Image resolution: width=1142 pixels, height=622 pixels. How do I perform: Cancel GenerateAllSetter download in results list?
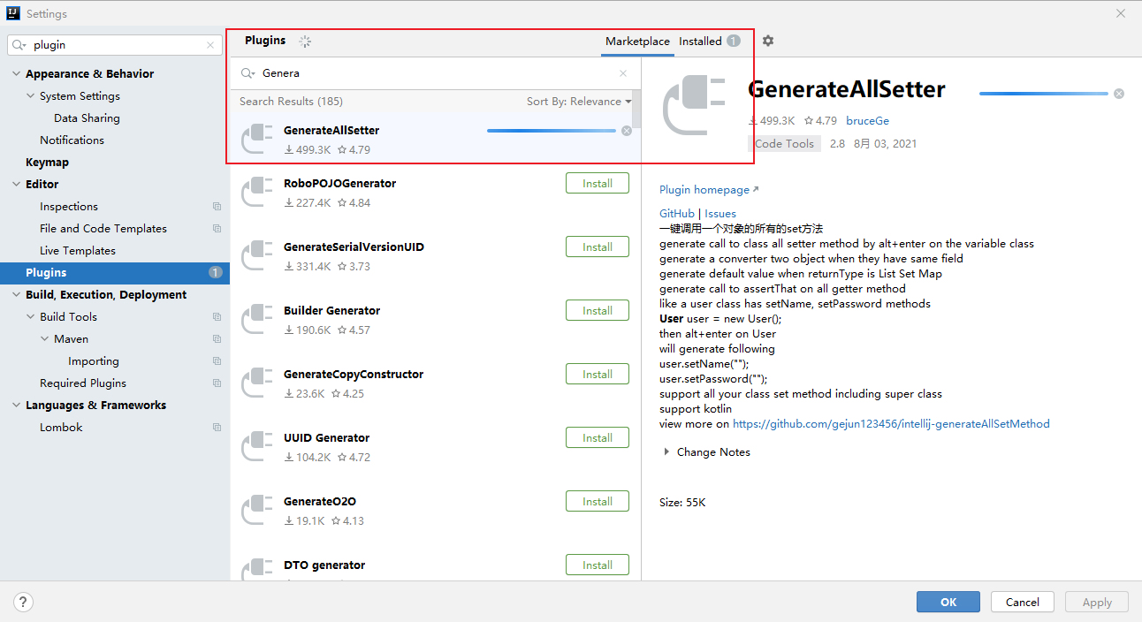(x=627, y=131)
